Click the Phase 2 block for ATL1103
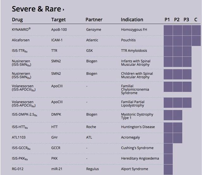The width and height of the screenshot is (202, 175). (x=177, y=138)
